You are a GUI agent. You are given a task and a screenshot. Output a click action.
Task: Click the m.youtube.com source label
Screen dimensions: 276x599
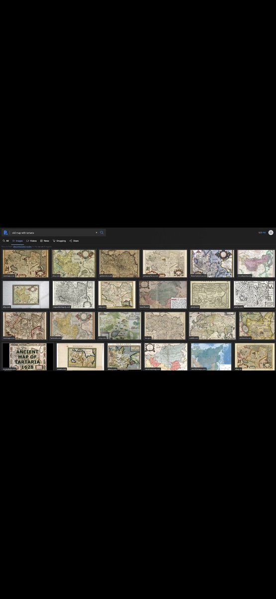click(9, 369)
